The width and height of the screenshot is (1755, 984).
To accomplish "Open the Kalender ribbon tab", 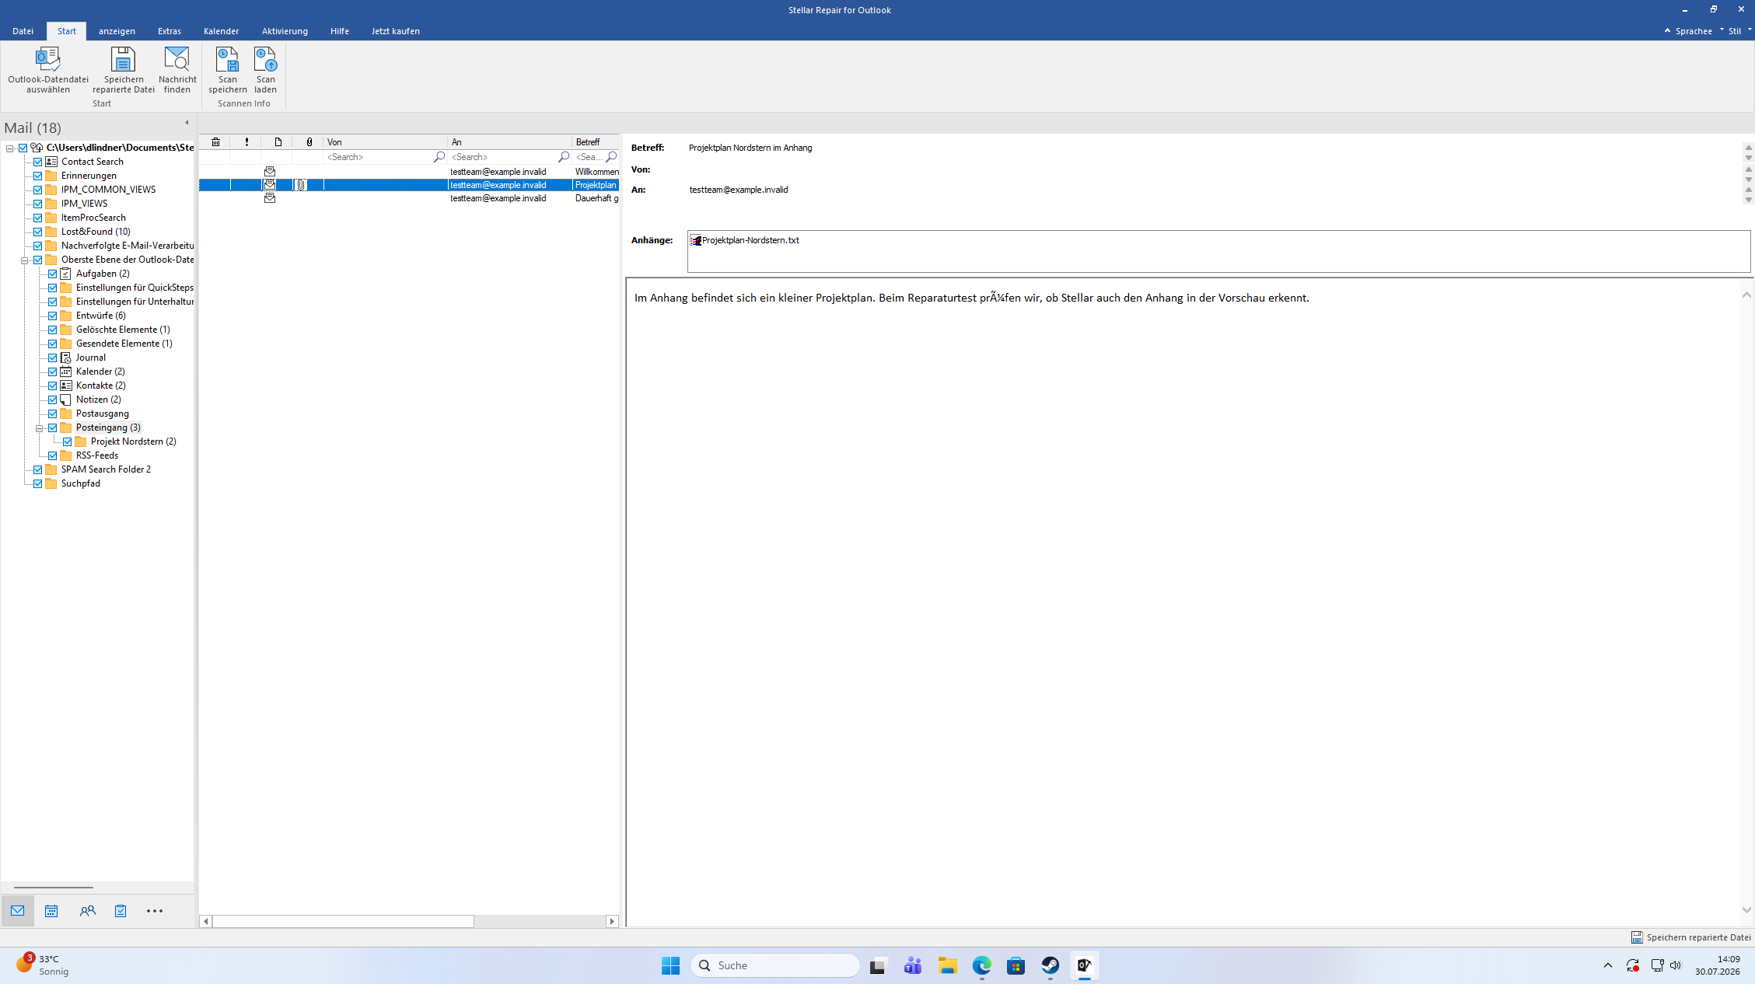I will click(221, 31).
